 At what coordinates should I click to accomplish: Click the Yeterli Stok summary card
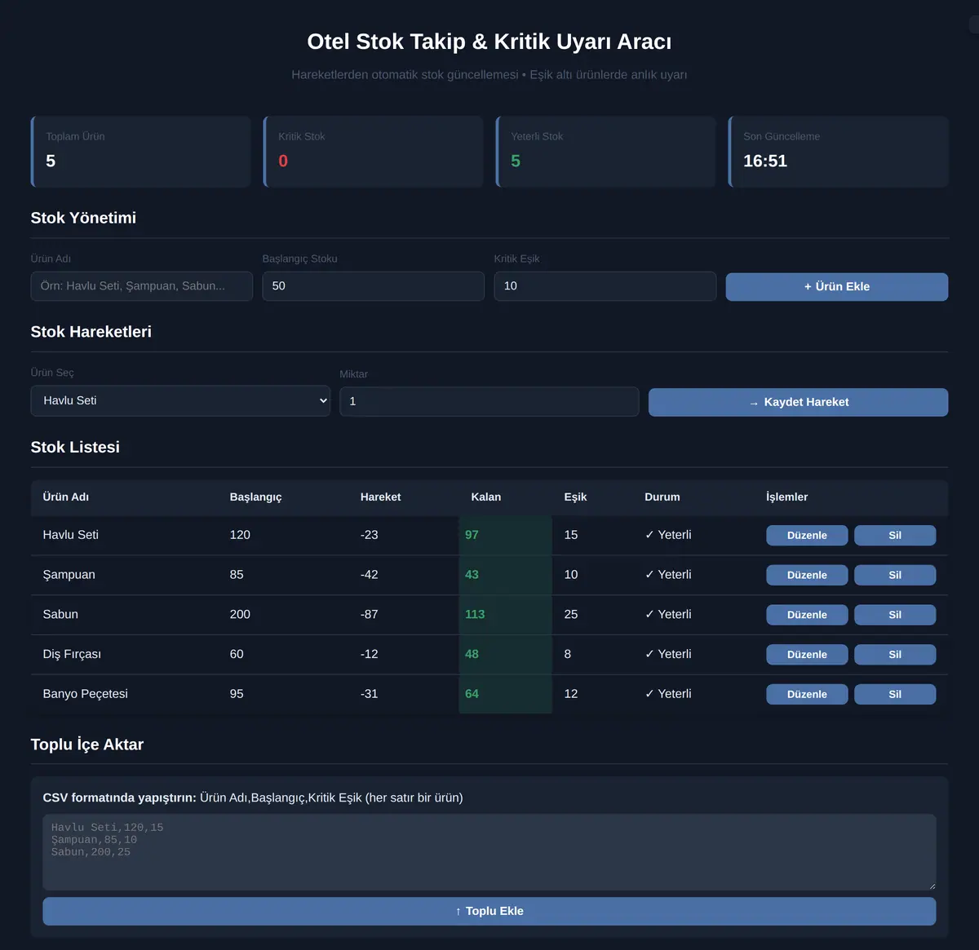(606, 152)
